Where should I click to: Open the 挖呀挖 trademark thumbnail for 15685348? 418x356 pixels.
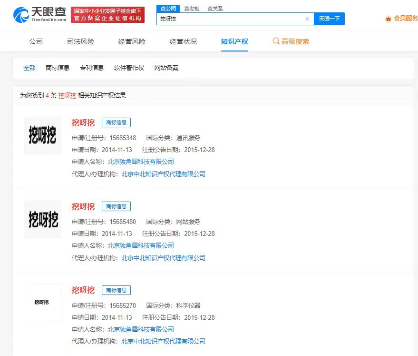pos(43,135)
